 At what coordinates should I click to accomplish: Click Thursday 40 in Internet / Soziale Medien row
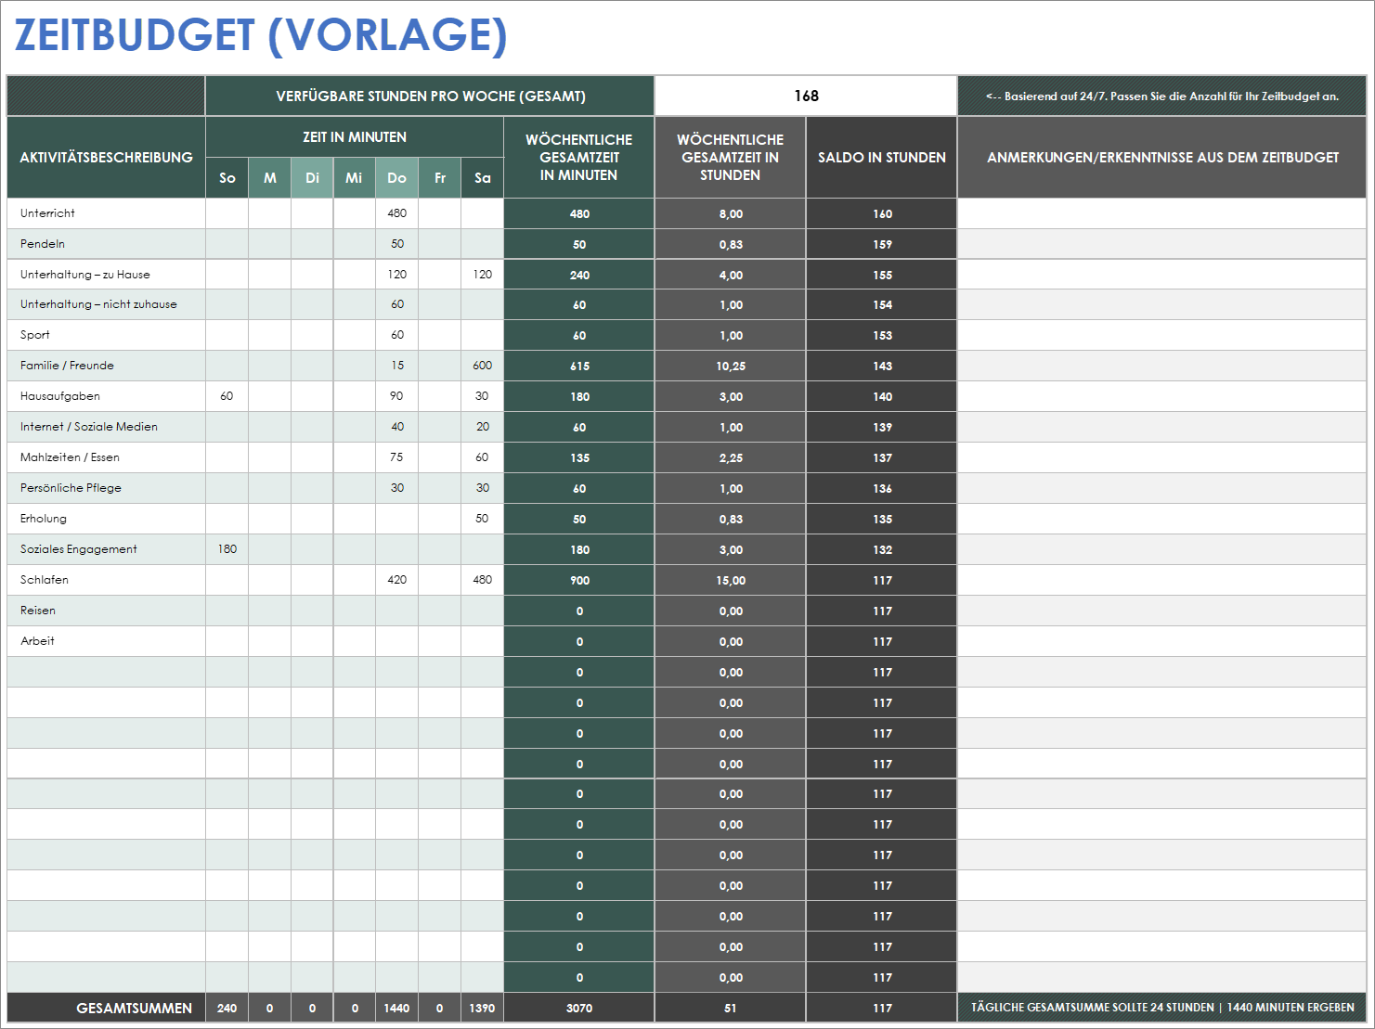(396, 427)
